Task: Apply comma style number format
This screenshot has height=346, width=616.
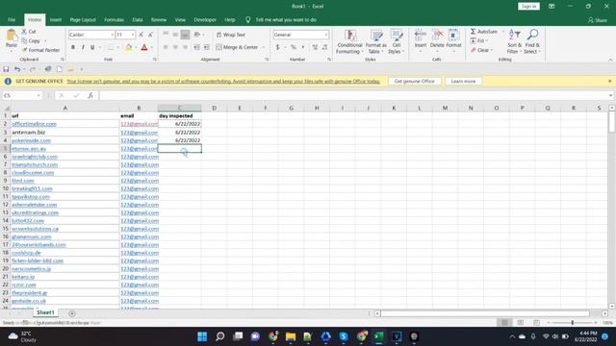Action: pyautogui.click(x=303, y=47)
